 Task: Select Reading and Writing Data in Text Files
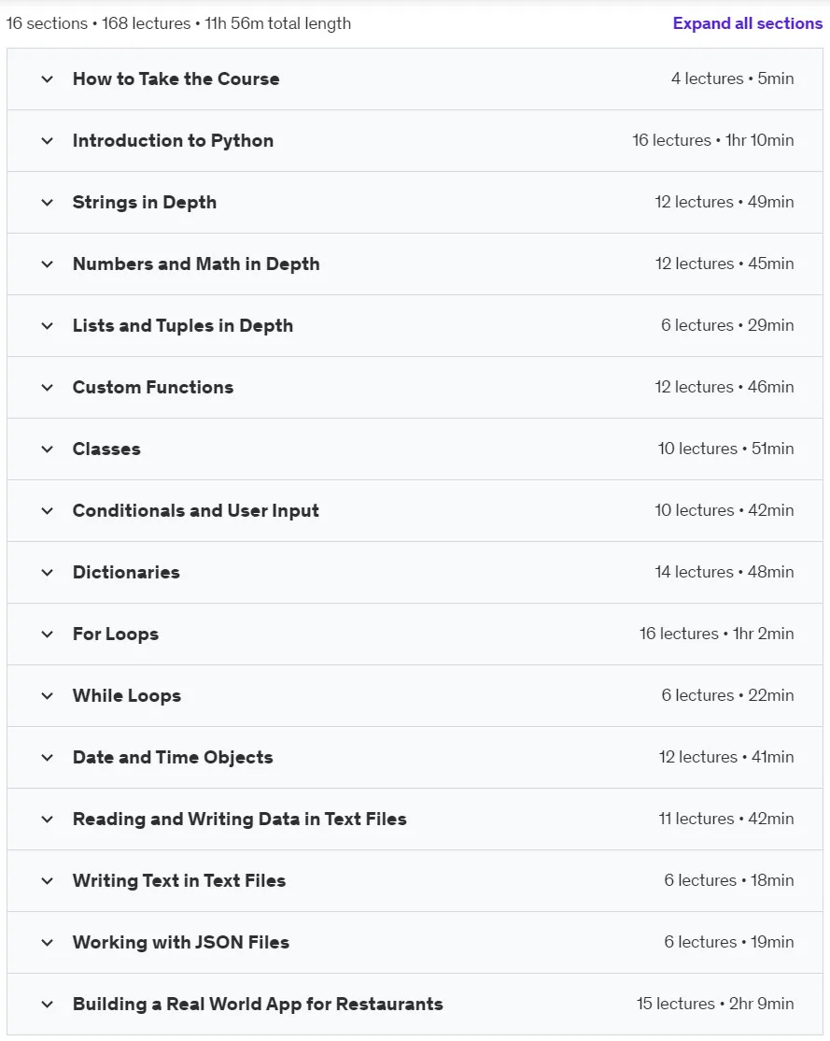pyautogui.click(x=240, y=820)
